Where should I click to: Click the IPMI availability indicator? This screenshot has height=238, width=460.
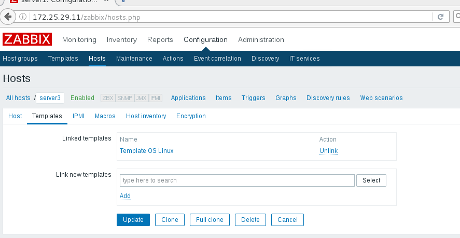[156, 98]
